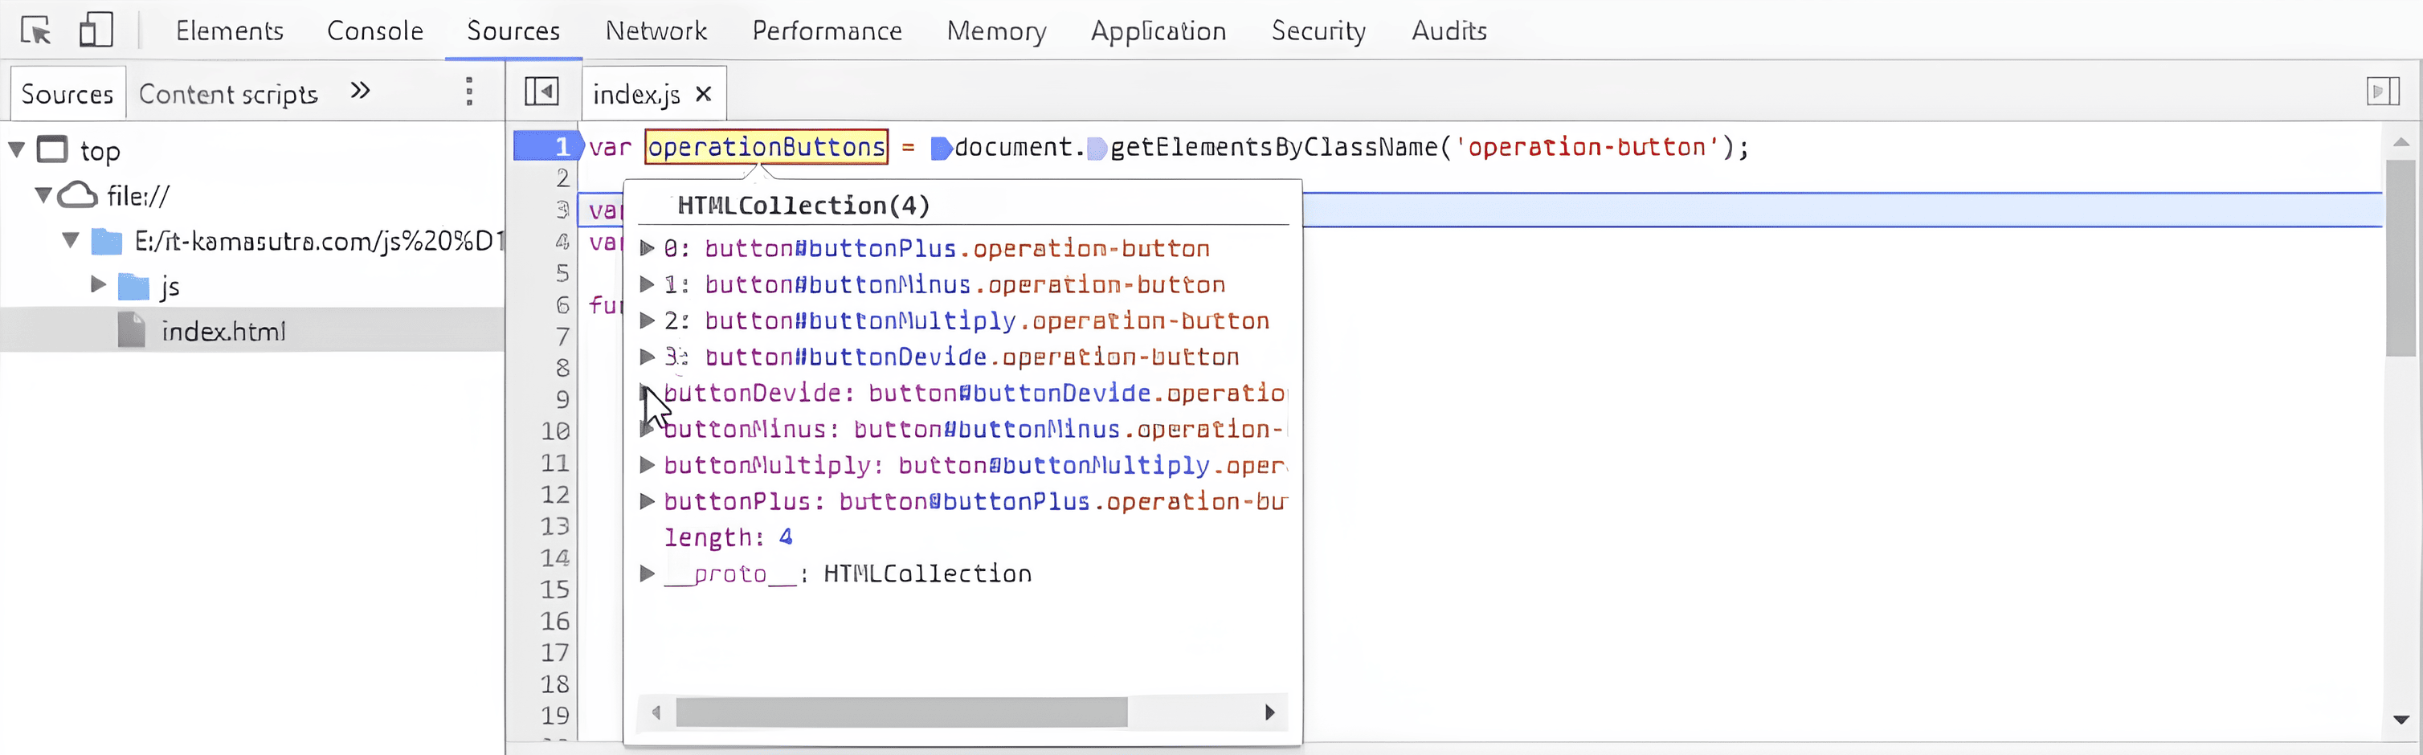The image size is (2423, 755).
Task: Activate the inspect element picker icon
Action: tap(35, 31)
